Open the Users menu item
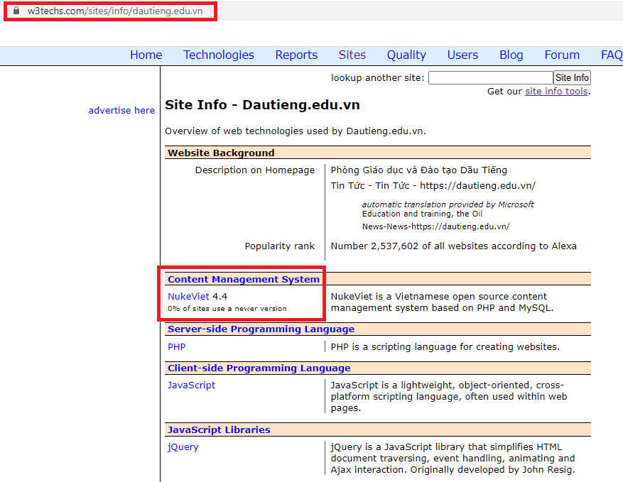Viewport: 623px width, 482px height. pos(462,55)
